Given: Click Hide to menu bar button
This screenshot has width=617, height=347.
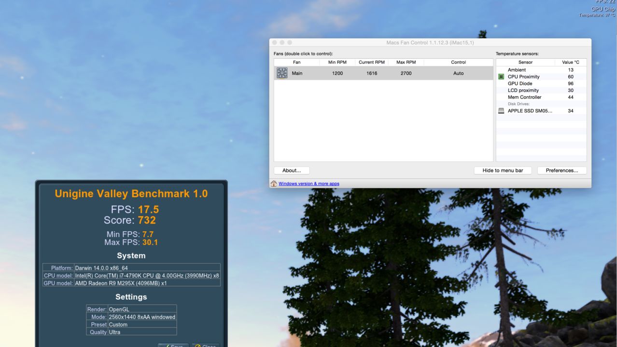Looking at the screenshot, I should click(x=503, y=171).
